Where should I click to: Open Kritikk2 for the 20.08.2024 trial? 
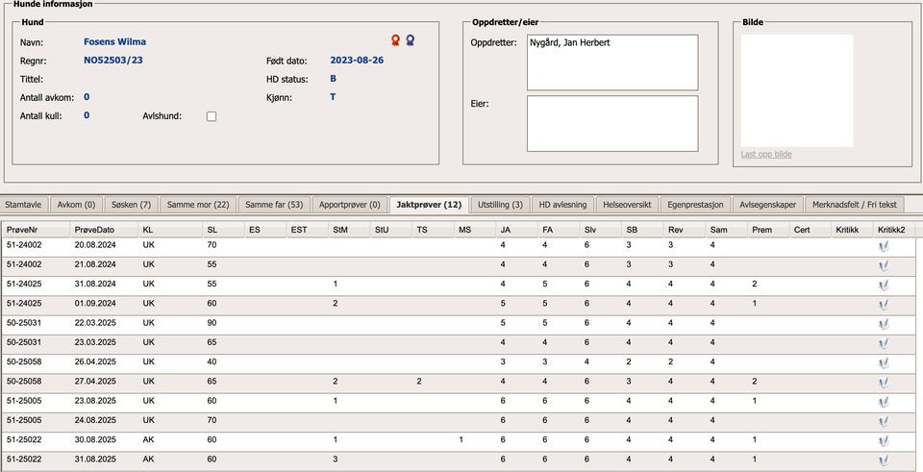pyautogui.click(x=883, y=247)
